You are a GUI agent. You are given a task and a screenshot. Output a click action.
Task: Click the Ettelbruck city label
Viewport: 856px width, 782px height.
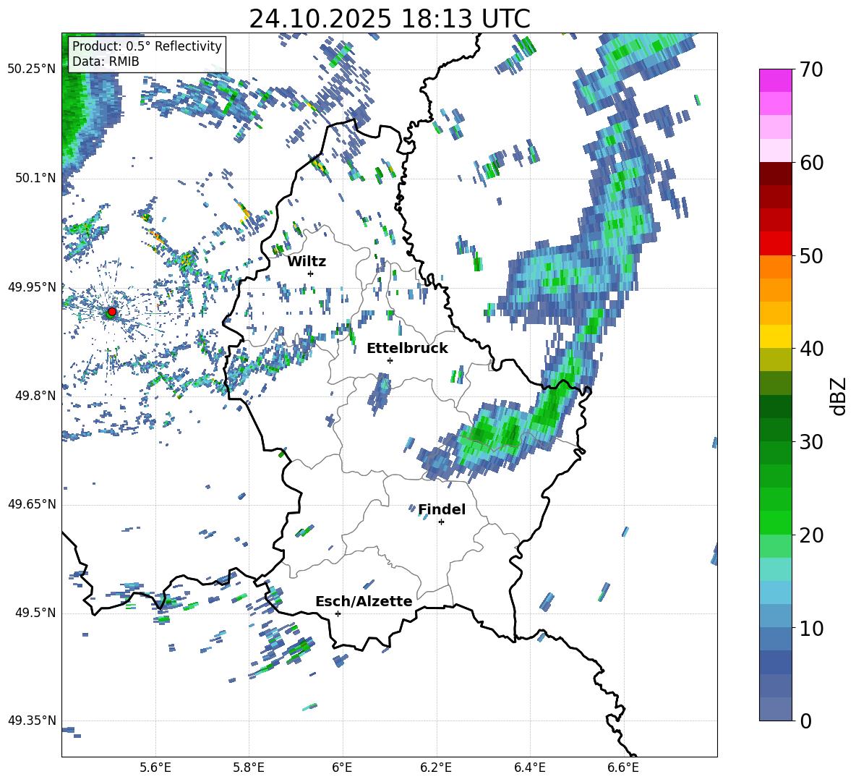click(x=407, y=349)
